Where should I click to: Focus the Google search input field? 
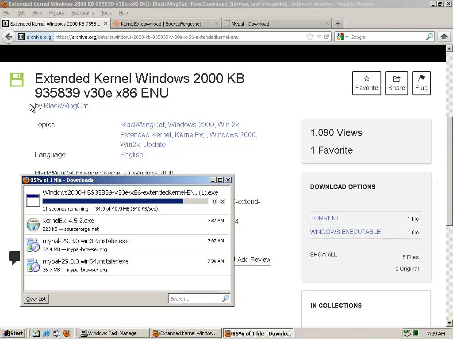[387, 37]
